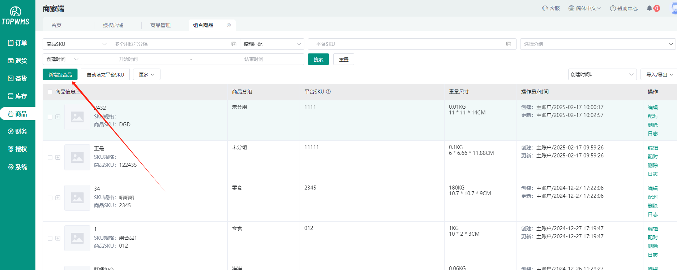Click 配对 link for row 正是
Image resolution: width=677 pixels, height=270 pixels.
tap(653, 157)
